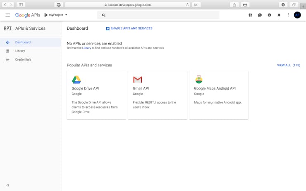Open the gift free trial icon

click(250, 15)
